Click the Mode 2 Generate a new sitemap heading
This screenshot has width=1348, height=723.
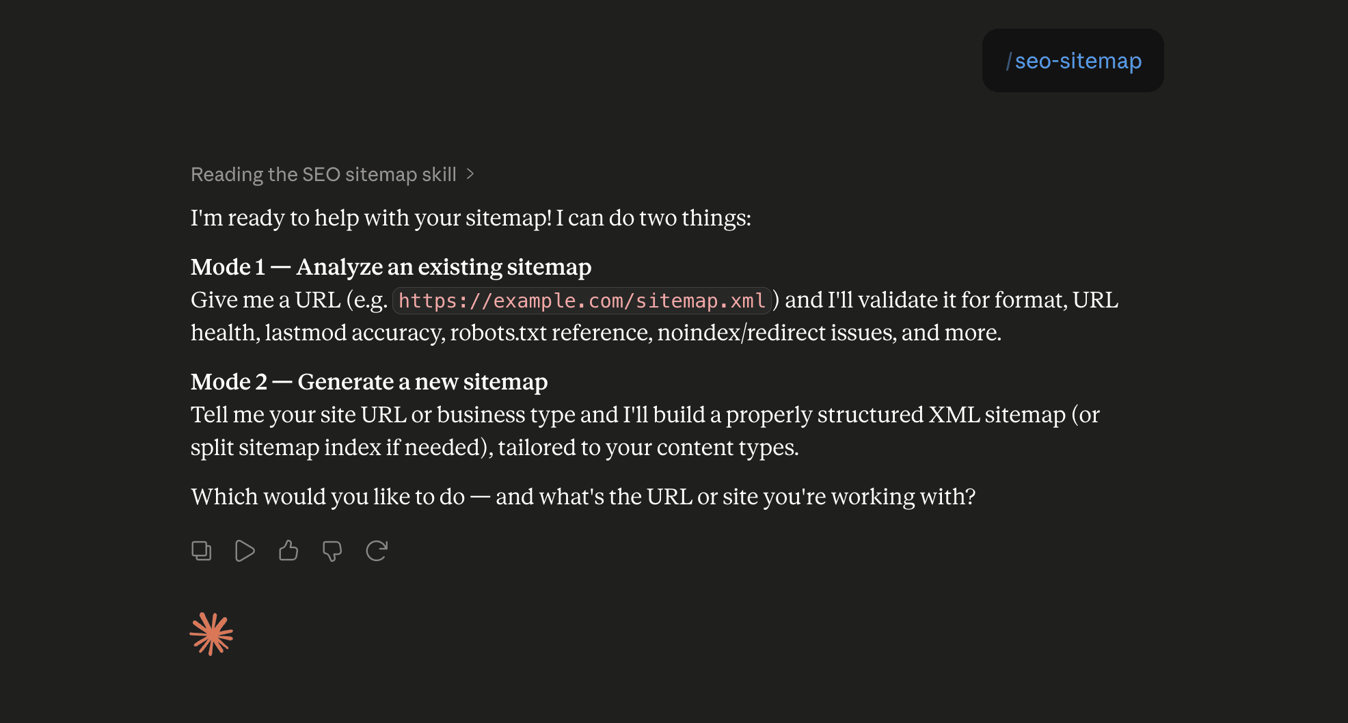coord(369,382)
